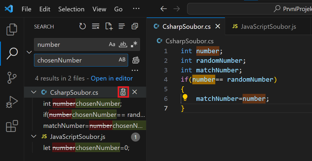The height and width of the screenshot is (161, 312).
Task: Click 'matchNumber' on editor line 6
Action: tap(217, 99)
